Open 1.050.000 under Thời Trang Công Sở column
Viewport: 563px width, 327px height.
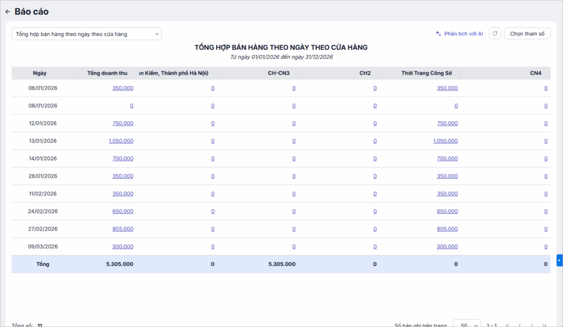[x=445, y=141]
